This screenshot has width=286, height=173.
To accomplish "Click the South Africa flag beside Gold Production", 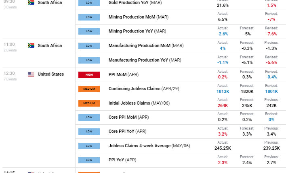I will coord(31,2).
